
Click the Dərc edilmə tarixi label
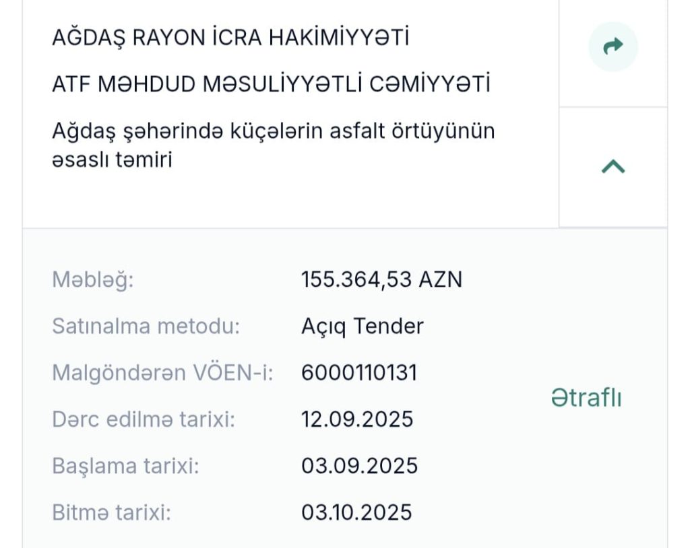point(144,419)
